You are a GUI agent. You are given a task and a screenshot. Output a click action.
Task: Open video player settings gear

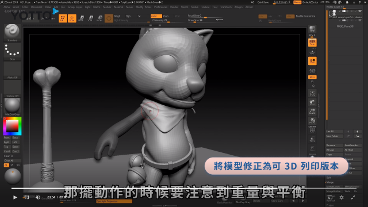tap(342, 197)
